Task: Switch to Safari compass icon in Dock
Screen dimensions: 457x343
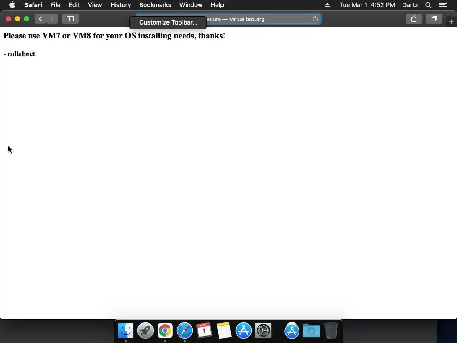Action: click(x=185, y=331)
